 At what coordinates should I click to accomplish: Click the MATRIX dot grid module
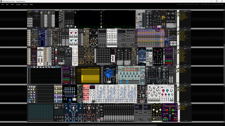[x=103, y=57]
